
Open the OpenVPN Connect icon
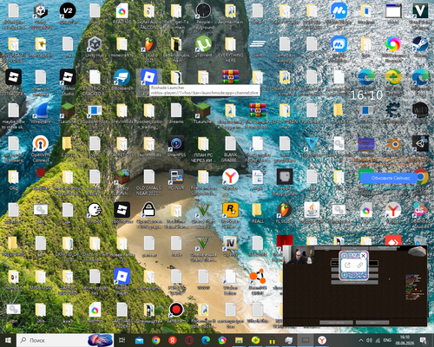click(x=41, y=144)
